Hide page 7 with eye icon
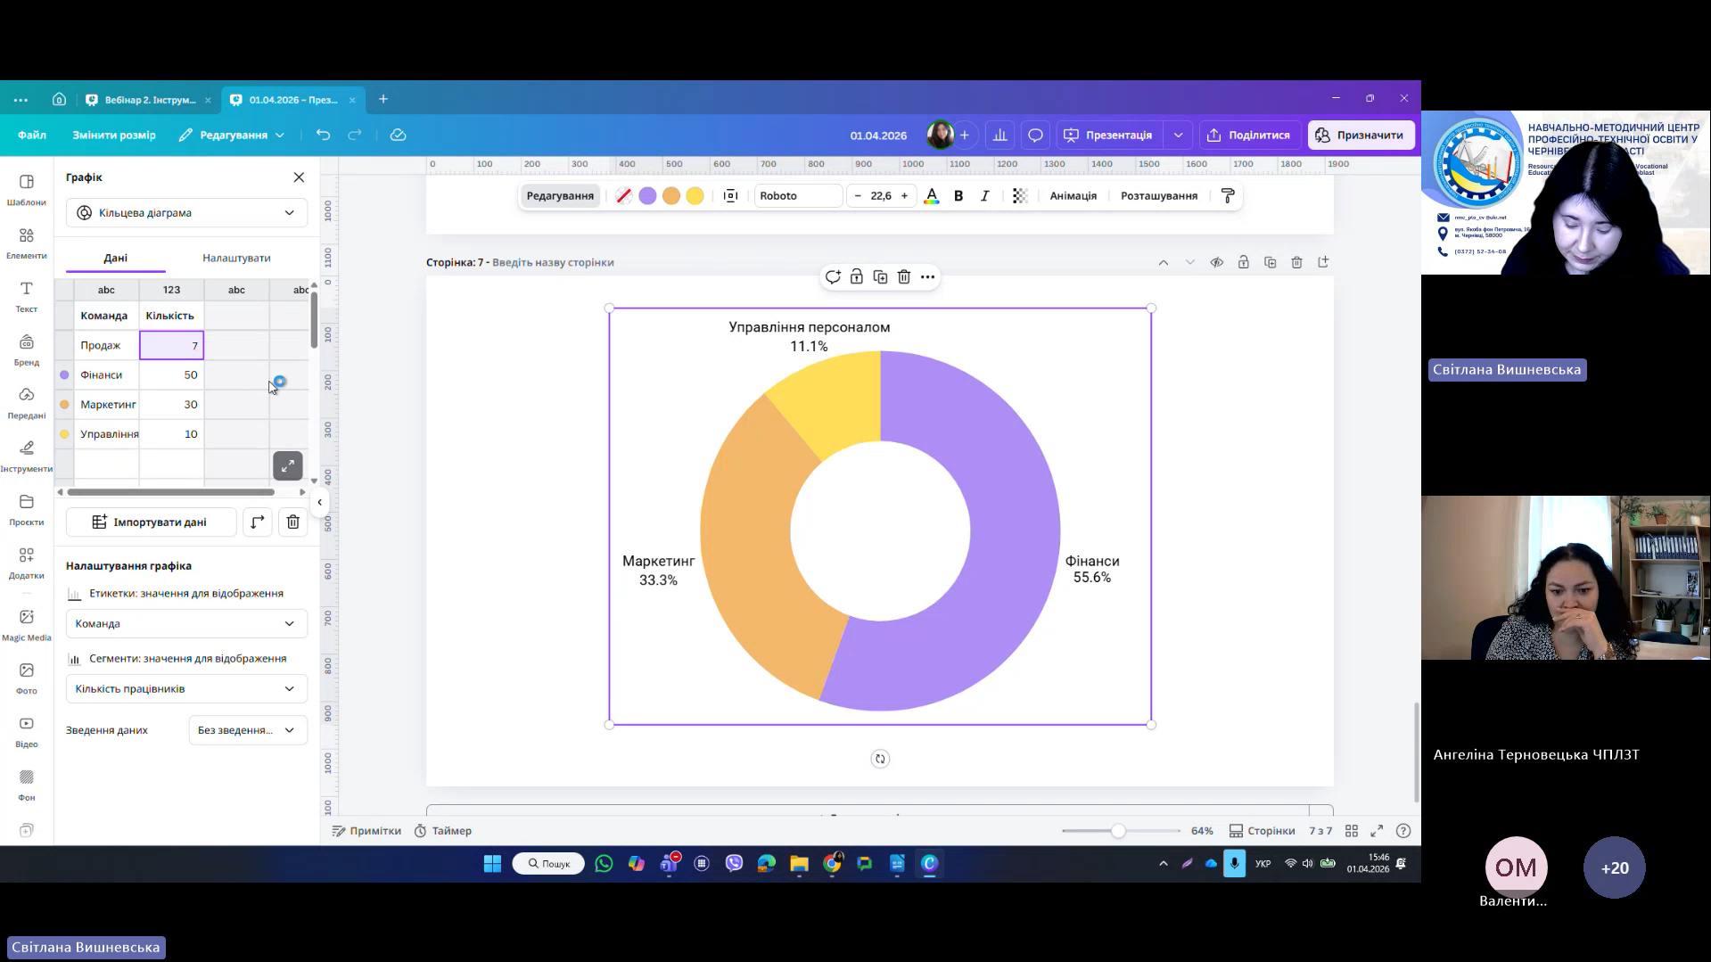Viewport: 1711px width, 962px height. (1216, 262)
